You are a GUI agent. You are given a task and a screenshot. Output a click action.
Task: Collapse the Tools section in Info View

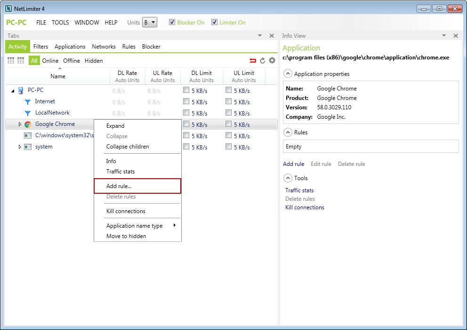coord(288,178)
